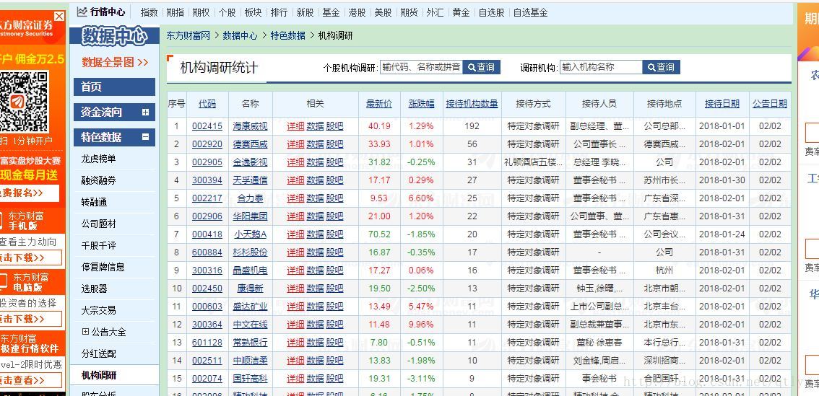Open stock code 002415 link
Viewport: 819px width, 396px height.
[207, 126]
